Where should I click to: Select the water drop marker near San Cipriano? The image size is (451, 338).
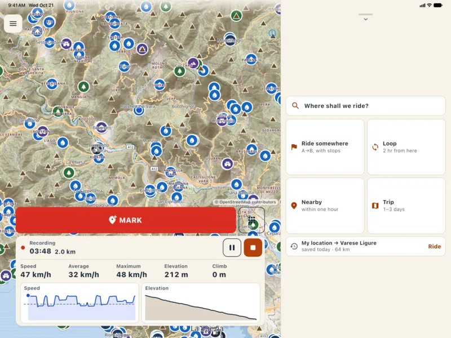pos(176,197)
